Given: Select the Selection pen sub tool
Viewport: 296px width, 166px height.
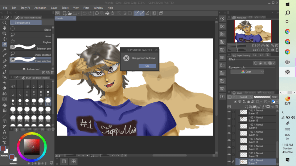Looking at the screenshot, I should point(31,47).
